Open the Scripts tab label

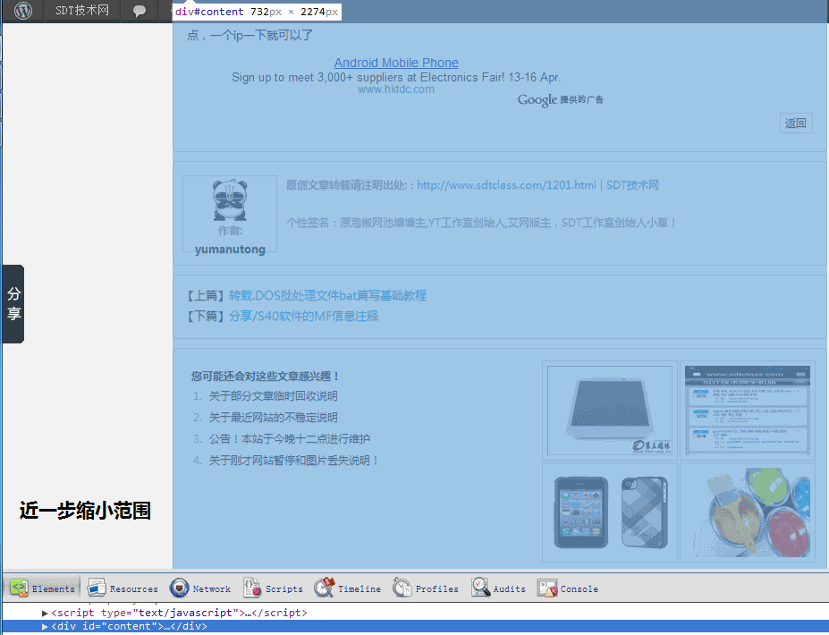click(283, 589)
